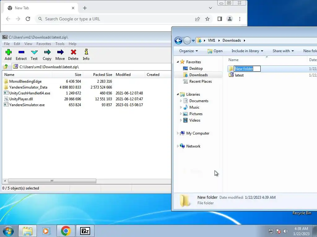The height and width of the screenshot is (237, 317).
Task: Click the volume icon in system tray
Action: coord(286,231)
